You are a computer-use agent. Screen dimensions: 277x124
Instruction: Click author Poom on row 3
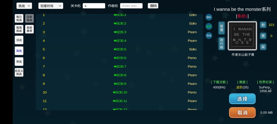[x=192, y=32]
